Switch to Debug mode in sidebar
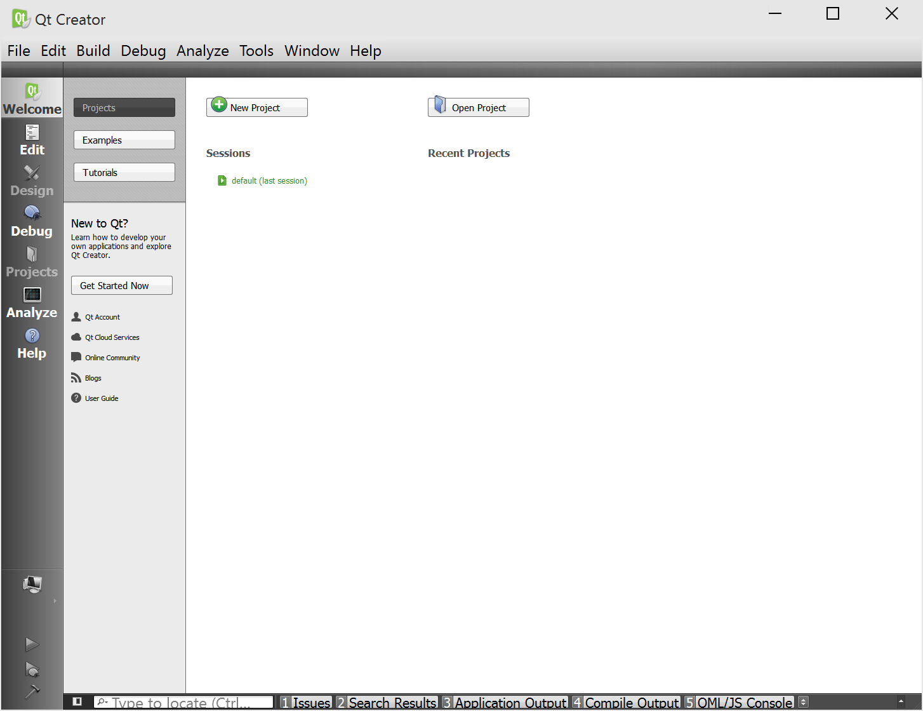 click(32, 221)
